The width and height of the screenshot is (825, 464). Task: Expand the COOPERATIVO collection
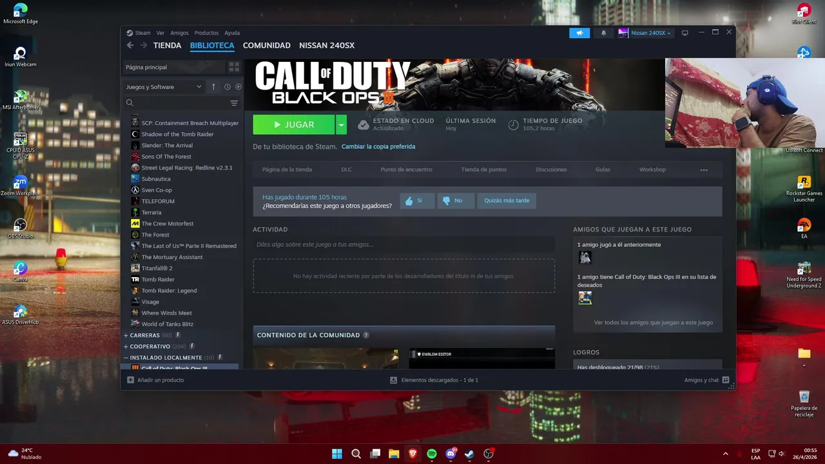point(126,347)
